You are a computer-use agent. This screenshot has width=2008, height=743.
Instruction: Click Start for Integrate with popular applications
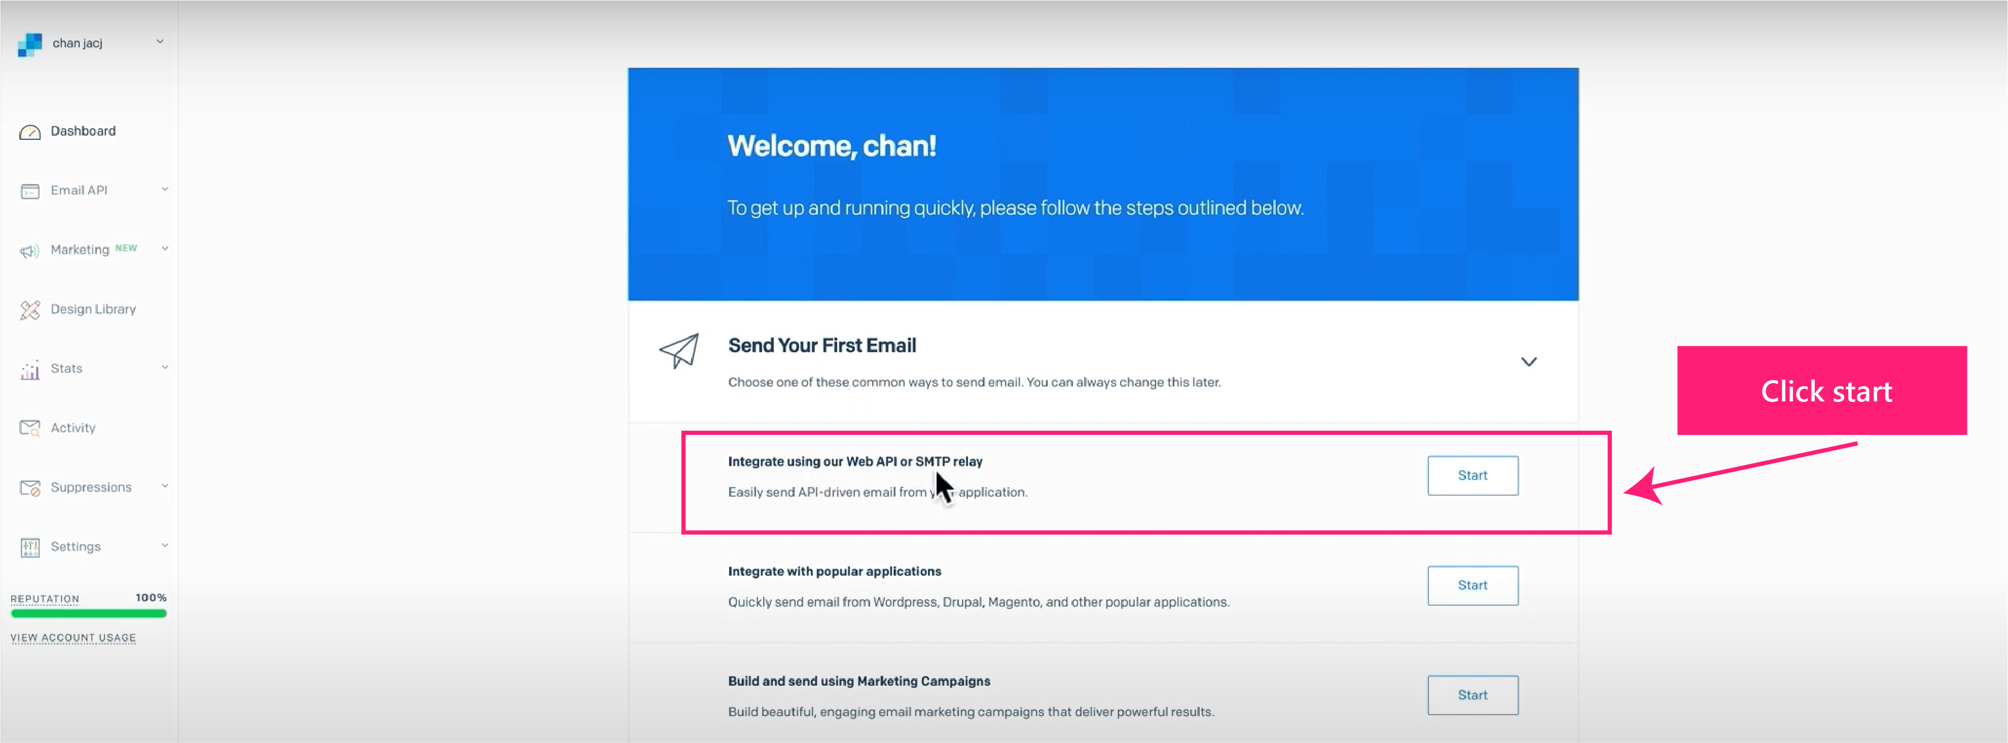(x=1473, y=584)
